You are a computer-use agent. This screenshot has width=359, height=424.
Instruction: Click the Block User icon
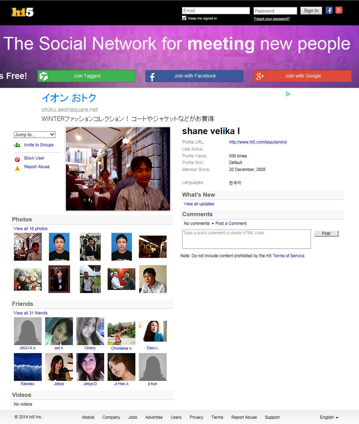17,159
